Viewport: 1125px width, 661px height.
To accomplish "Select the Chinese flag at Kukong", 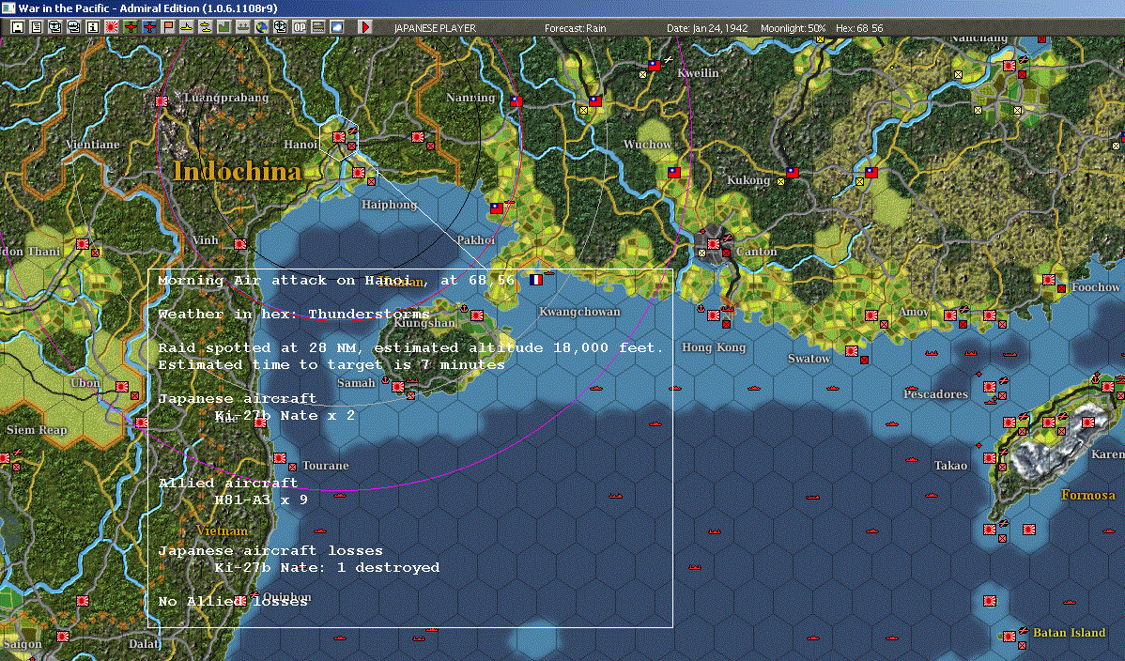I will click(x=792, y=172).
